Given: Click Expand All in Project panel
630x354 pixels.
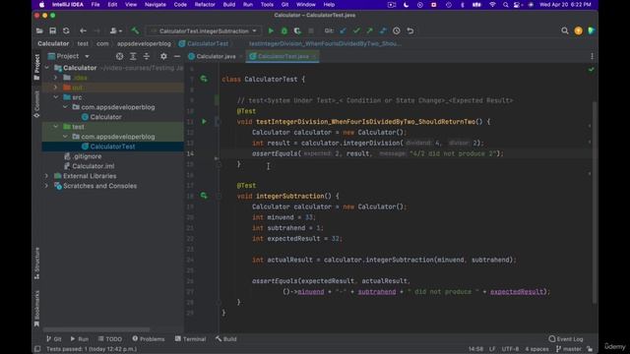Looking at the screenshot, I should click(133, 57).
